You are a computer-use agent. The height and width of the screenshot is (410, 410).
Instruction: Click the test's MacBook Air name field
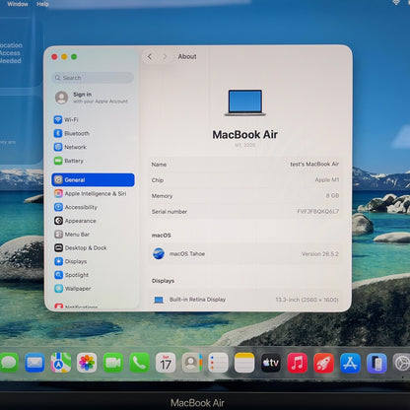tap(314, 164)
